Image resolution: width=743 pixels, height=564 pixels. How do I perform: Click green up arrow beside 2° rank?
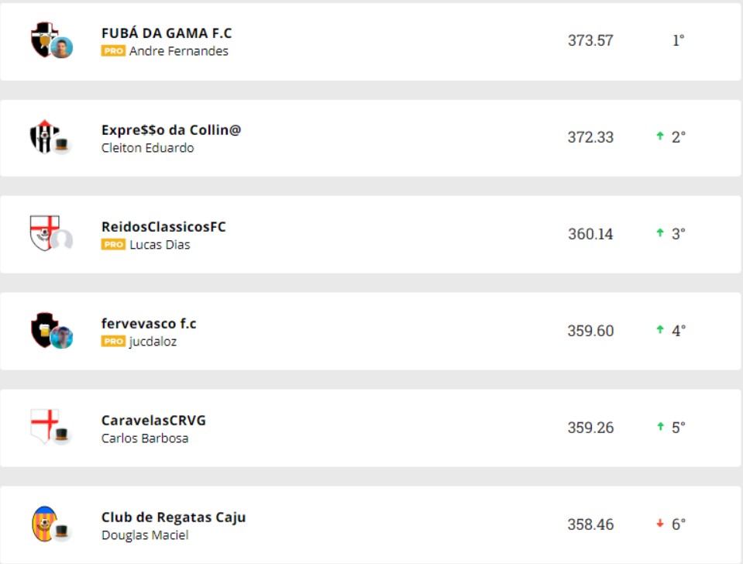point(660,136)
